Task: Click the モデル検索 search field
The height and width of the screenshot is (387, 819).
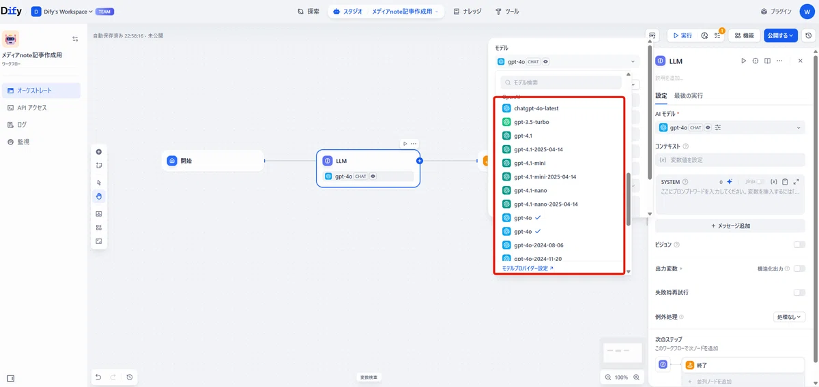Action: (x=561, y=82)
